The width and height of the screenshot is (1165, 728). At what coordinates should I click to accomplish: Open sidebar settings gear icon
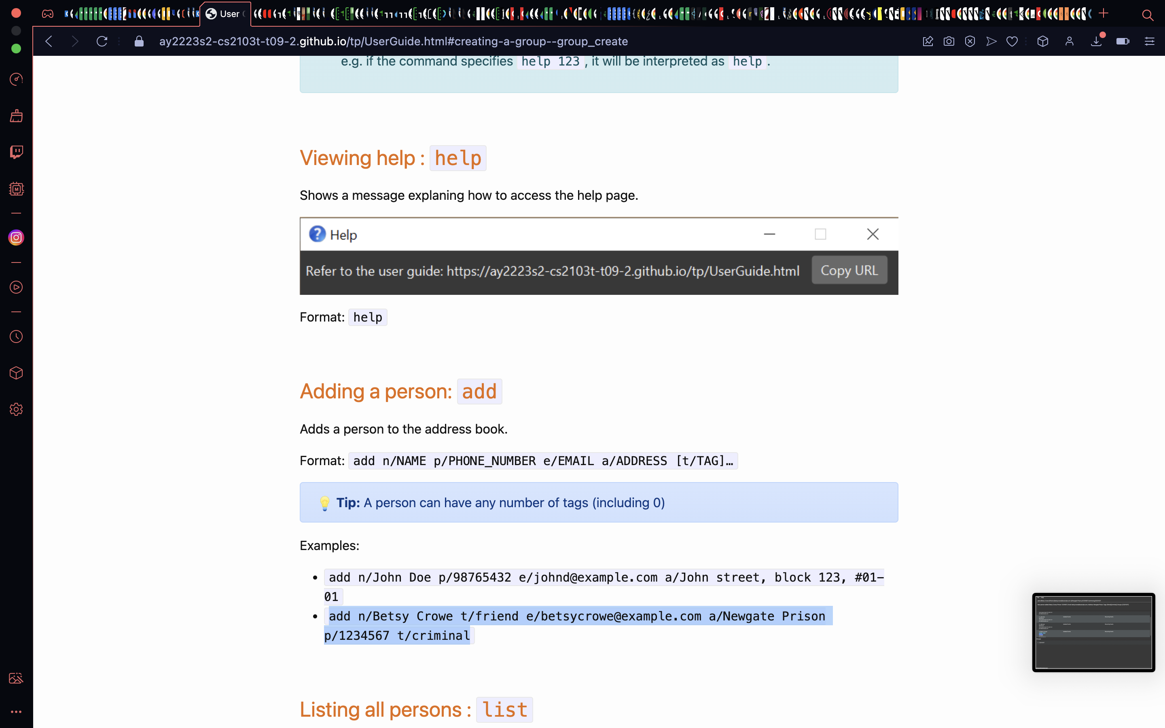(x=16, y=409)
